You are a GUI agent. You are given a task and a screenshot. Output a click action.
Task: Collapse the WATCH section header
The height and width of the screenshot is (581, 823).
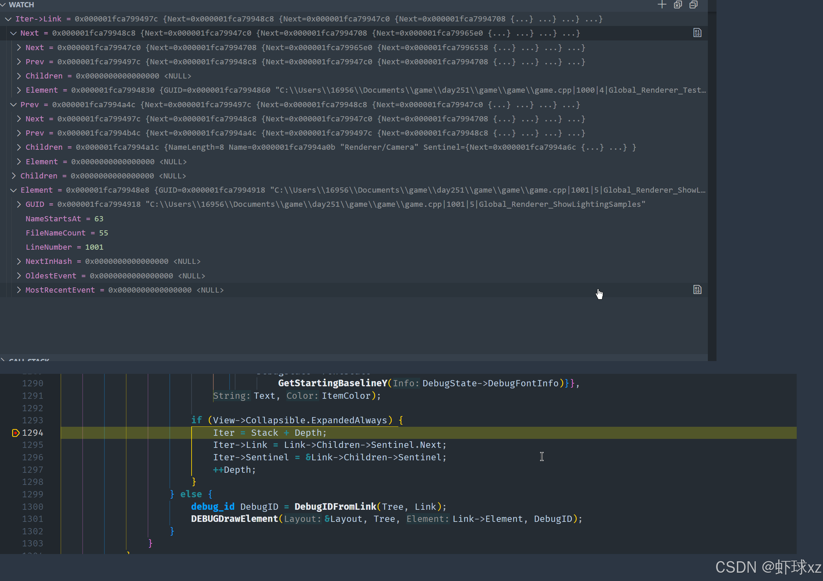tap(3, 4)
